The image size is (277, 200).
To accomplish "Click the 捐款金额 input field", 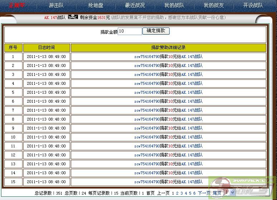I will 130,31.
